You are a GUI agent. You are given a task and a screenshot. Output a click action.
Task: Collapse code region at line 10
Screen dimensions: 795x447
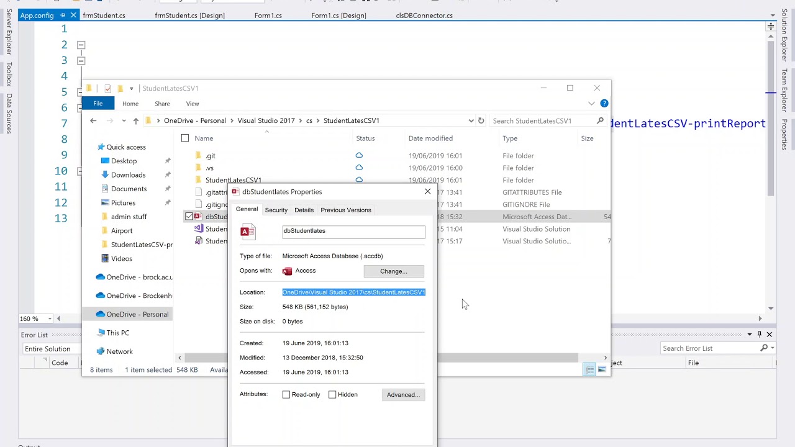pos(81,171)
